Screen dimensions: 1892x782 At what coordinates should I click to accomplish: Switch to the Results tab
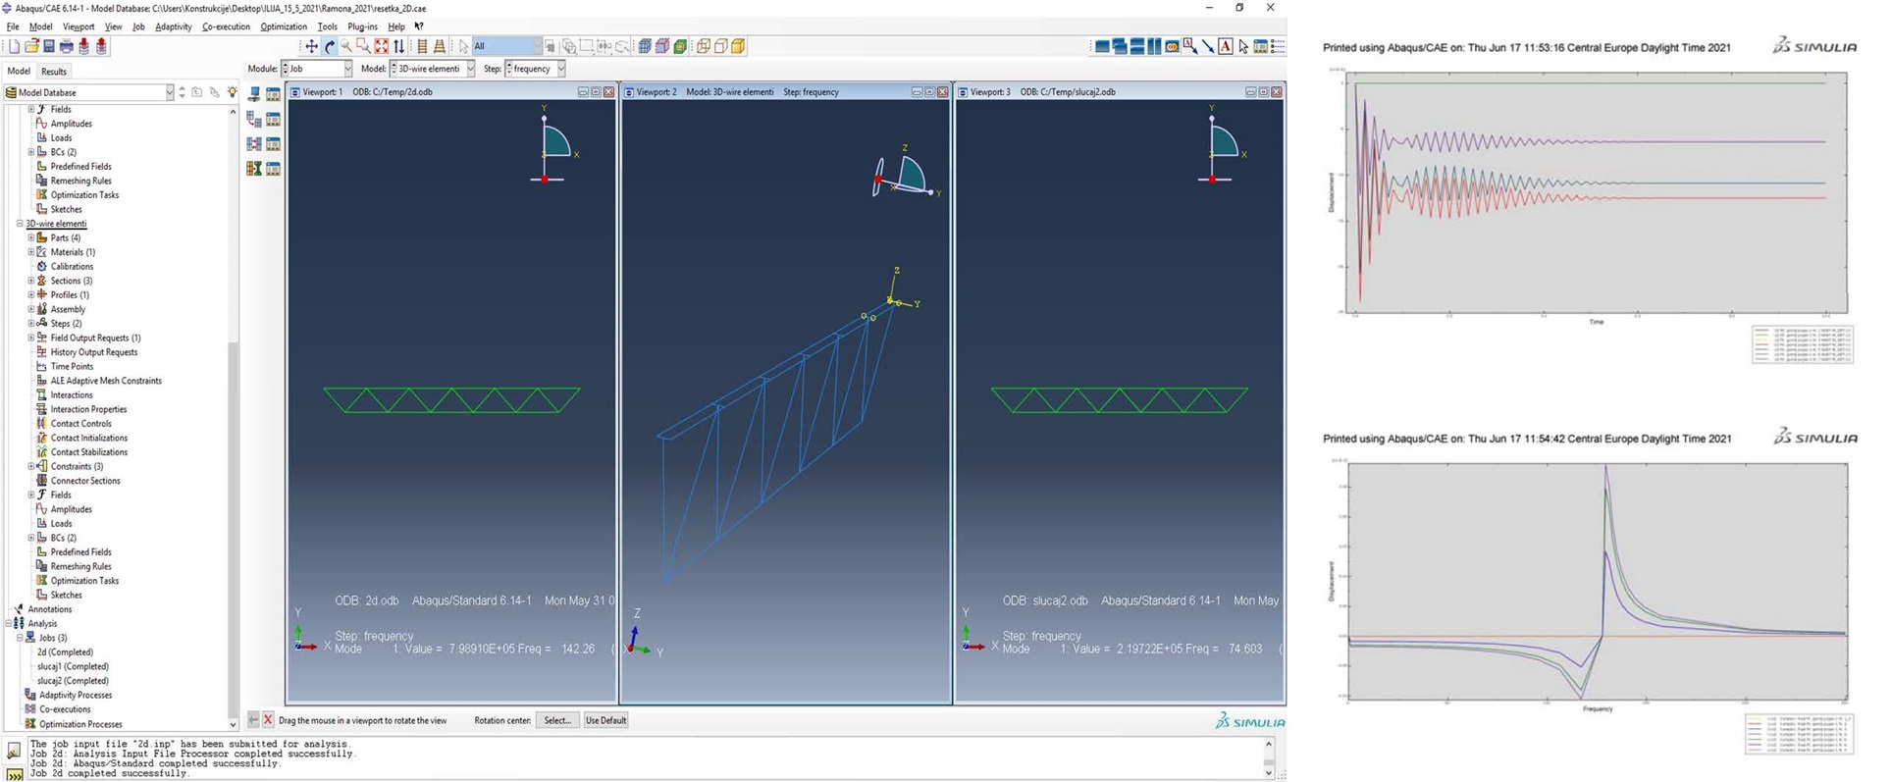pos(54,72)
